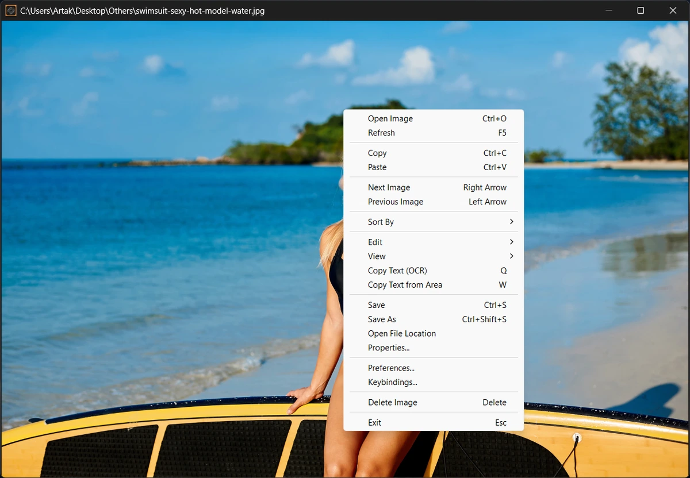The image size is (690, 478).
Task: Click Copy in the context menu
Action: pos(434,153)
